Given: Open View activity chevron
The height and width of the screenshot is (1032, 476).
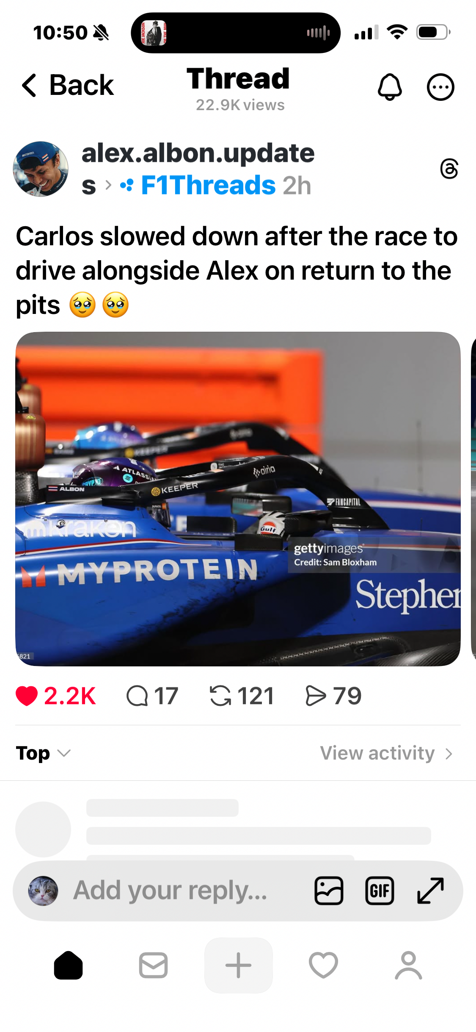Looking at the screenshot, I should pyautogui.click(x=386, y=753).
